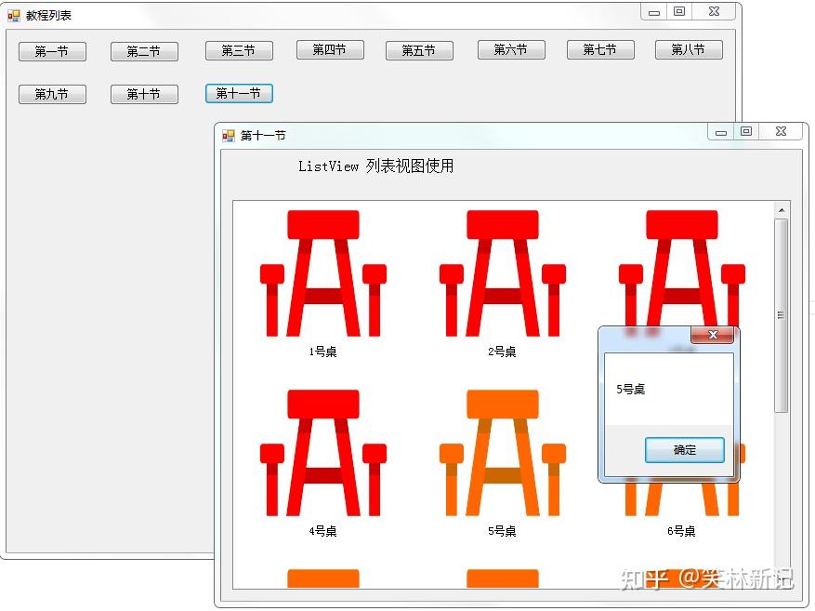This screenshot has height=611, width=815.
Task: Click the 6号桌 label text
Action: [x=681, y=531]
